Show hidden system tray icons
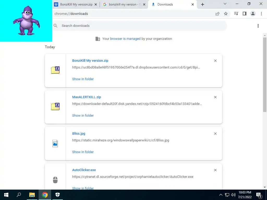 pos(221,195)
